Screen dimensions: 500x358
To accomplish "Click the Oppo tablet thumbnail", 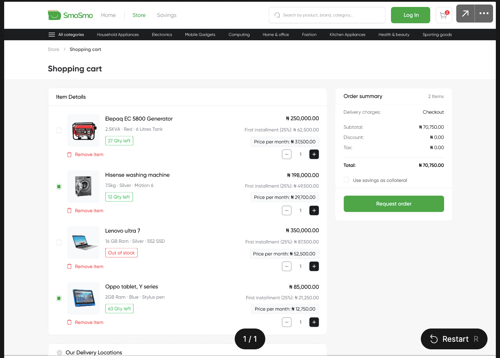I will [83, 298].
